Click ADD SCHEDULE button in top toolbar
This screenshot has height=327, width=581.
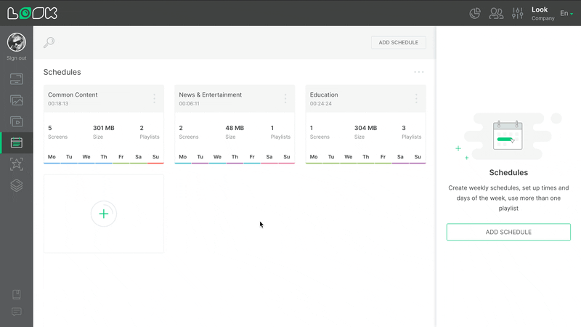[399, 43]
